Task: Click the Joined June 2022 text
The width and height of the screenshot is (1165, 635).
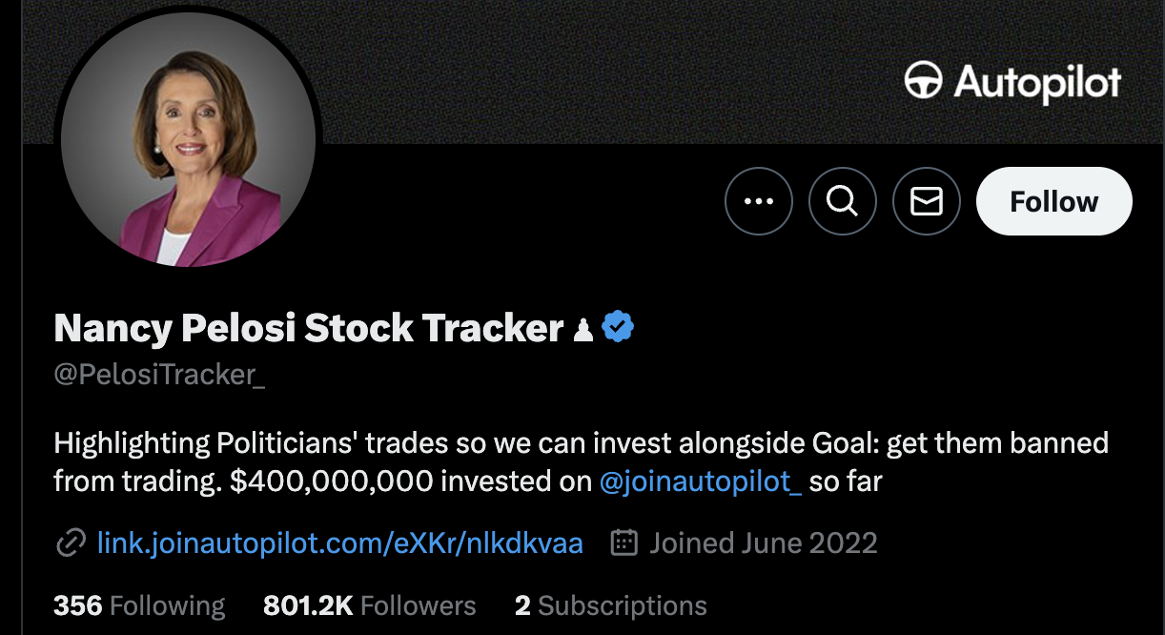Action: (x=763, y=543)
